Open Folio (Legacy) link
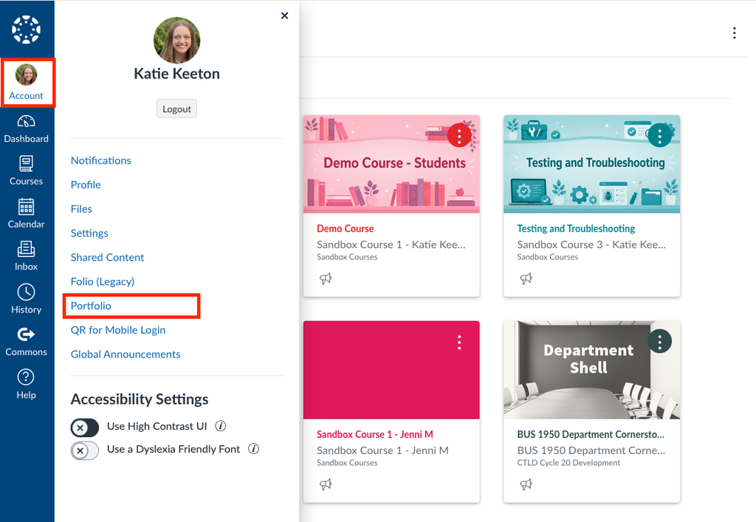Image resolution: width=756 pixels, height=522 pixels. [102, 281]
